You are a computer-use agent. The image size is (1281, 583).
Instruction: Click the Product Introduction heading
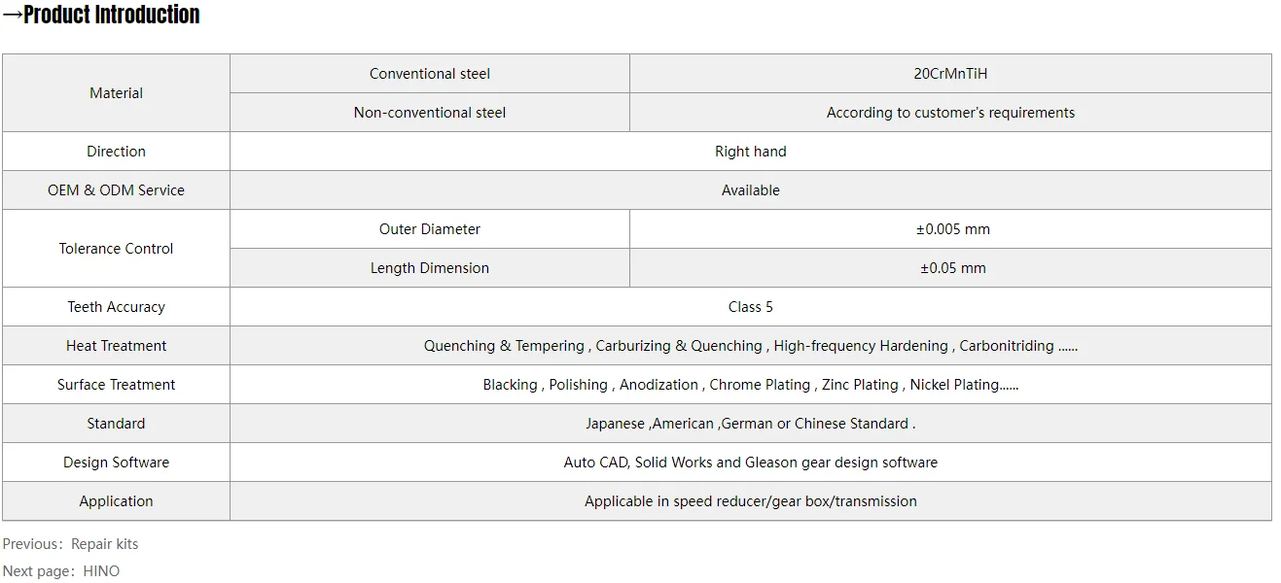click(x=101, y=16)
